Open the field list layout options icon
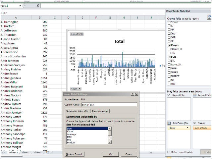Screen dimensions: 212x159 [209, 18]
